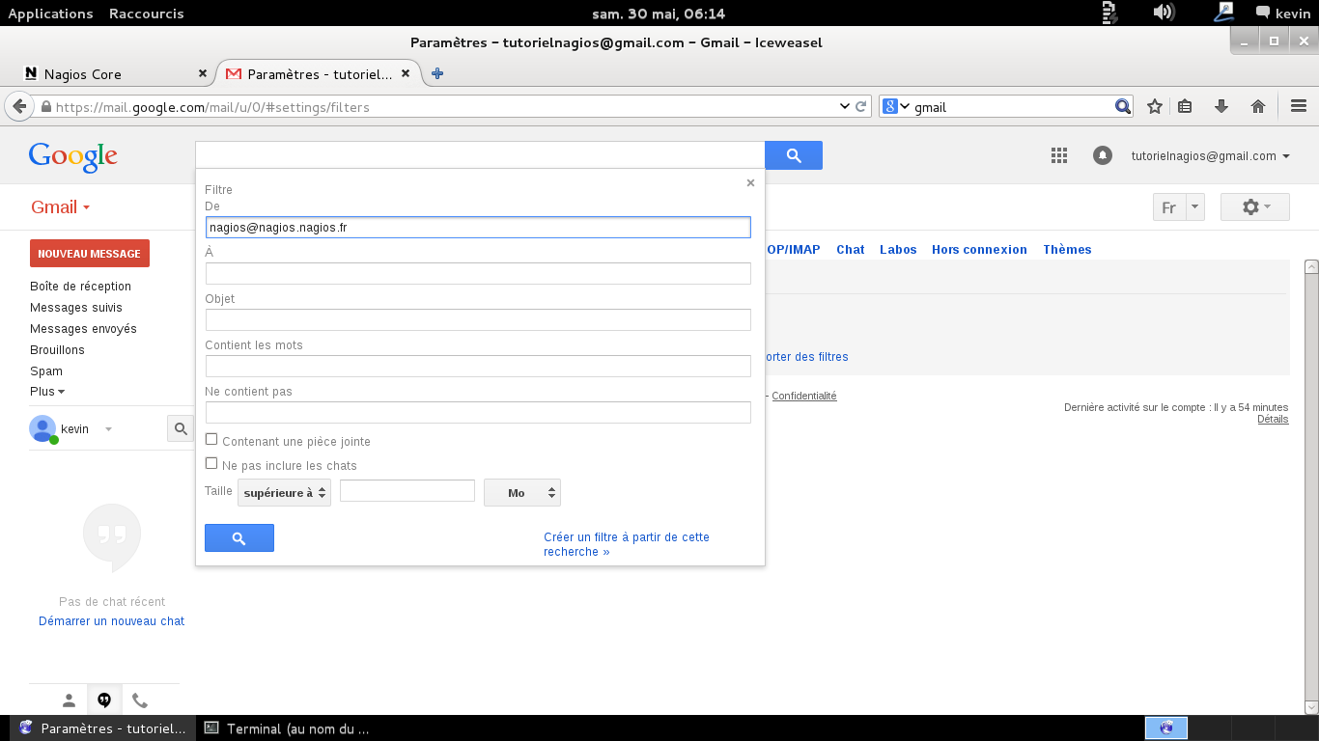Click the NOUVEAU MESSAGE button
Image resolution: width=1319 pixels, height=741 pixels.
click(x=90, y=253)
